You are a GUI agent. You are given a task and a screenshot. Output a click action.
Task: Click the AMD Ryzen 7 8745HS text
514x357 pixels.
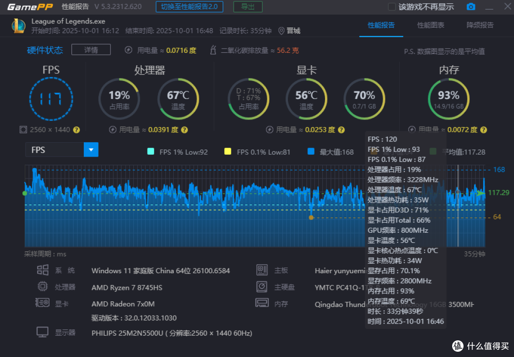(x=127, y=288)
